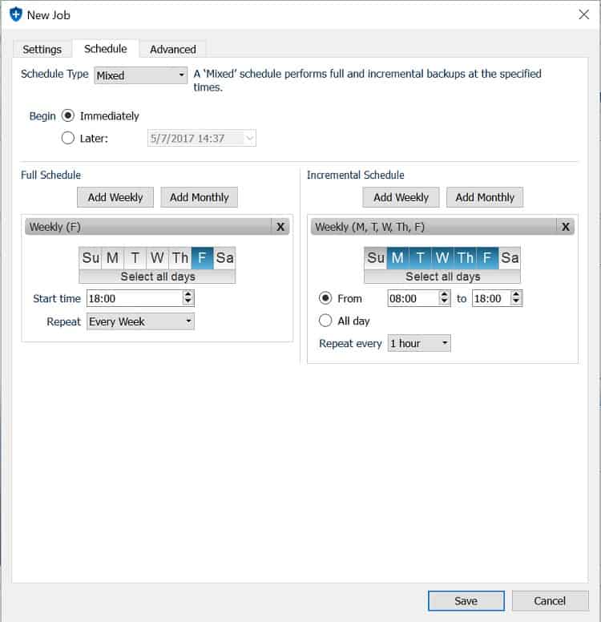Toggle Su in Full Schedule days
The height and width of the screenshot is (622, 601).
pyautogui.click(x=91, y=258)
